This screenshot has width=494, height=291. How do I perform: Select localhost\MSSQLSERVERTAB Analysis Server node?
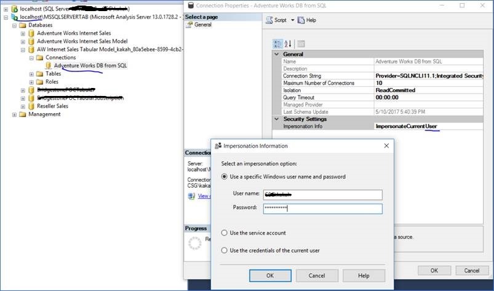(102, 17)
